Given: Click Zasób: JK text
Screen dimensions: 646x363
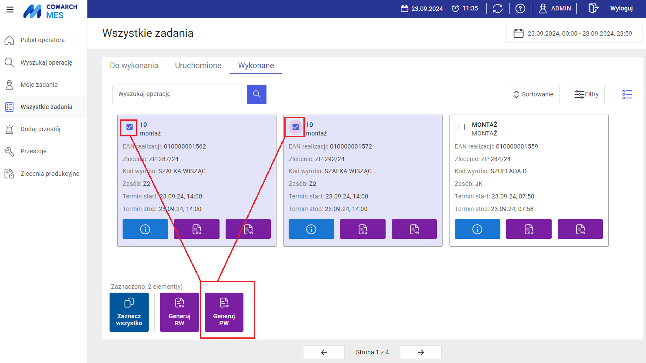Looking at the screenshot, I should coord(469,184).
